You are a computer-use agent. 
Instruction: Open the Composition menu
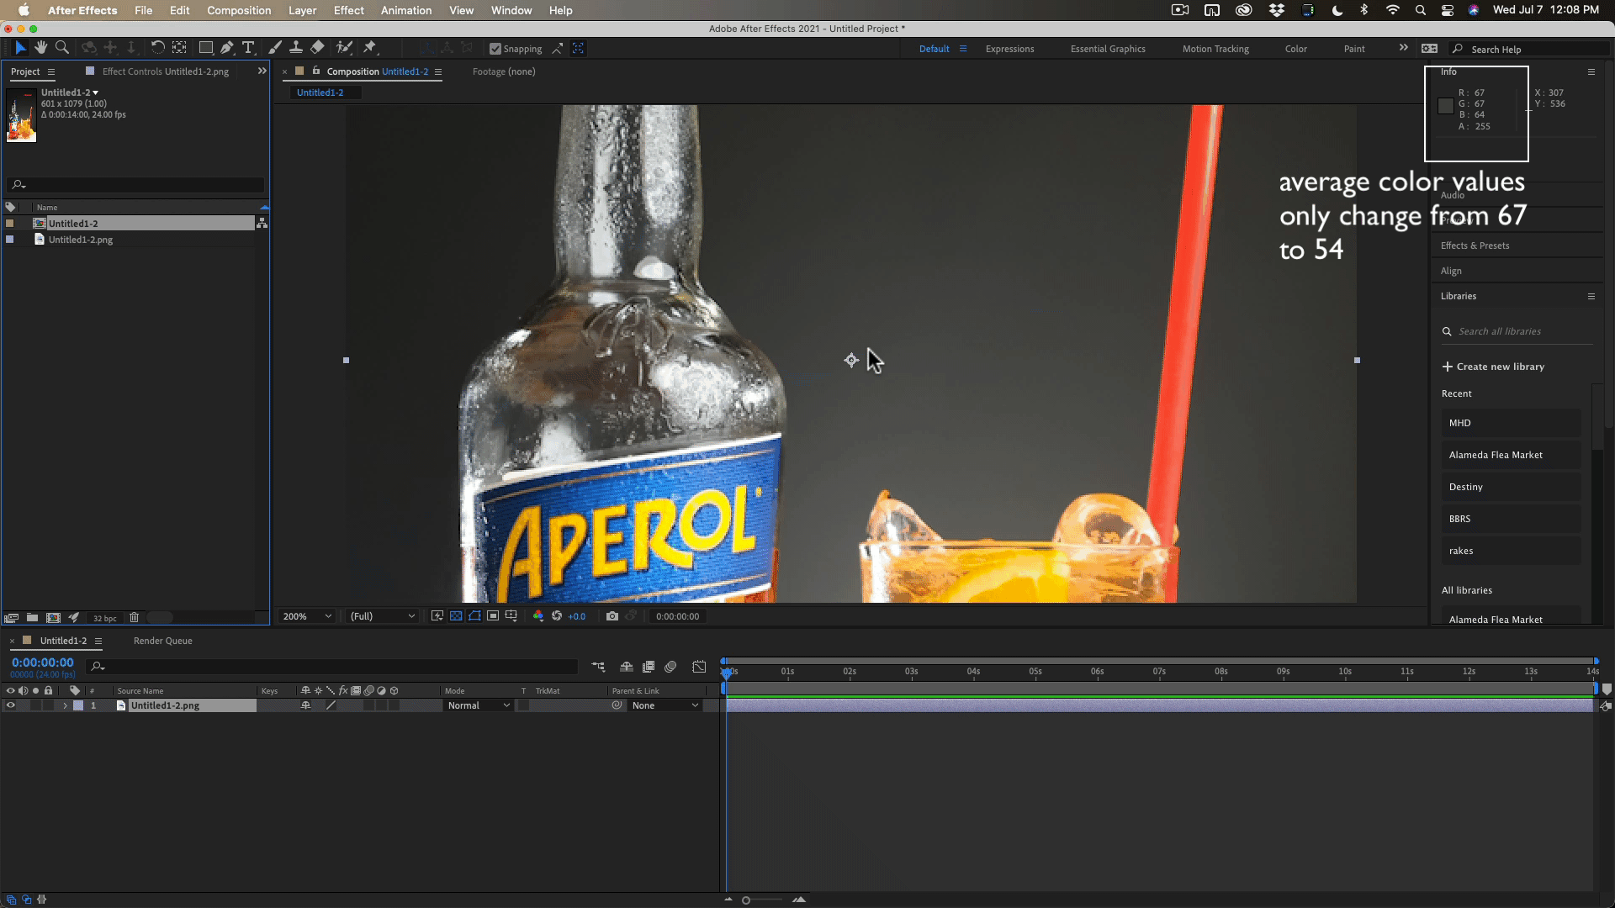pyautogui.click(x=239, y=10)
